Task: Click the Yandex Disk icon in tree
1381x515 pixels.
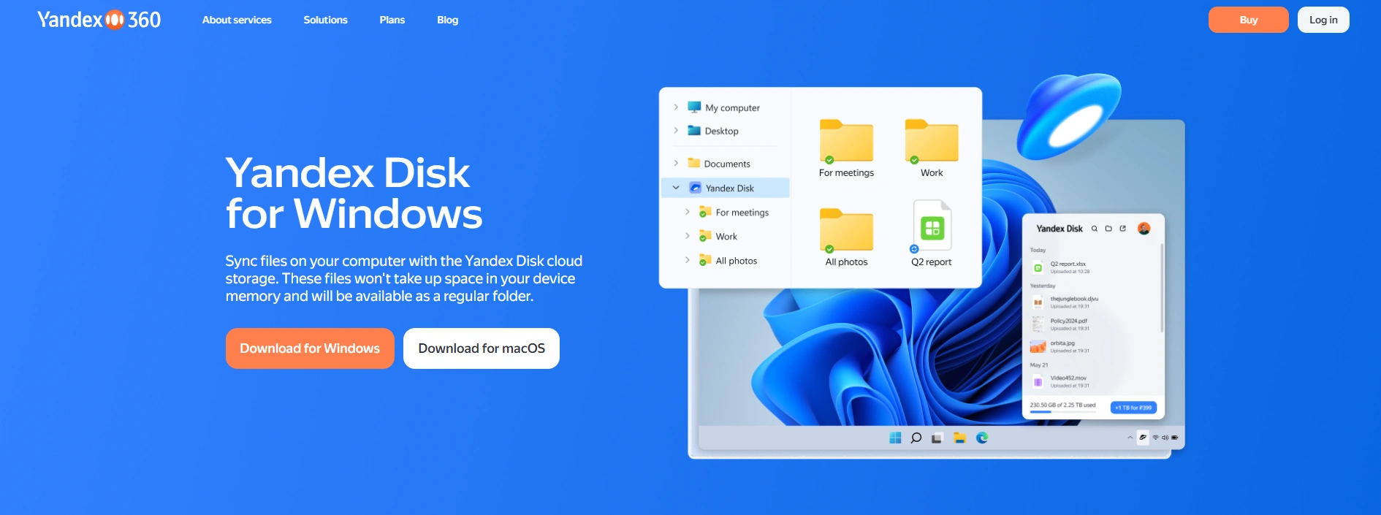Action: (x=696, y=188)
